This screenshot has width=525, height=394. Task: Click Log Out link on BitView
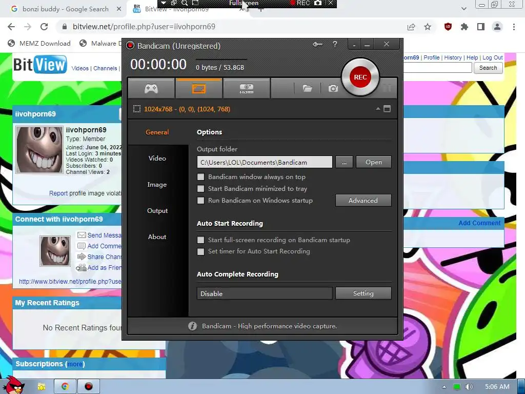[x=493, y=57]
